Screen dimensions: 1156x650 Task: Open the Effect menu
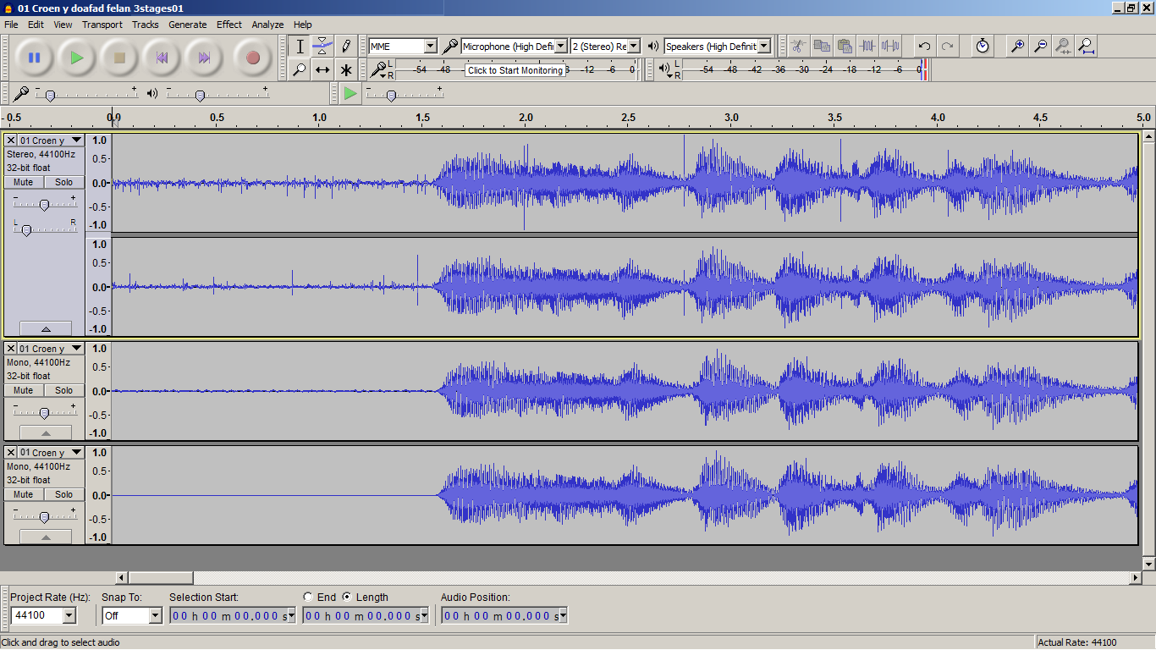tap(228, 25)
